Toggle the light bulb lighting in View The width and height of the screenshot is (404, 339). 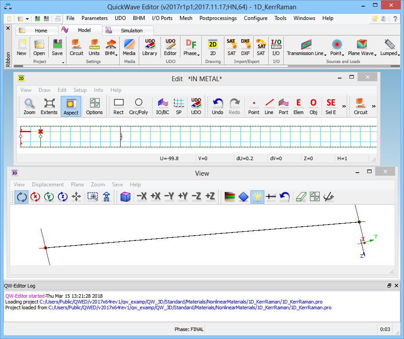pos(257,197)
